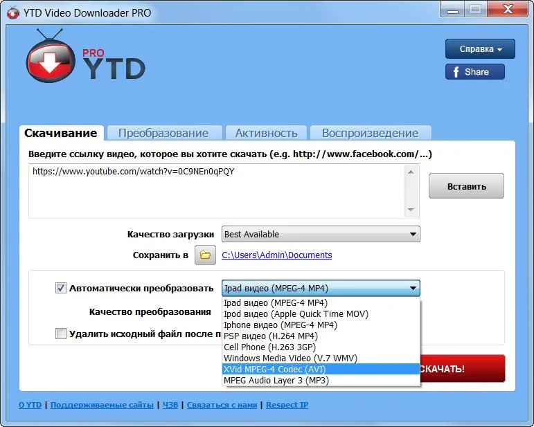
Task: Select XVid MPEG-4 Codec (AVI) option
Action: pos(321,369)
